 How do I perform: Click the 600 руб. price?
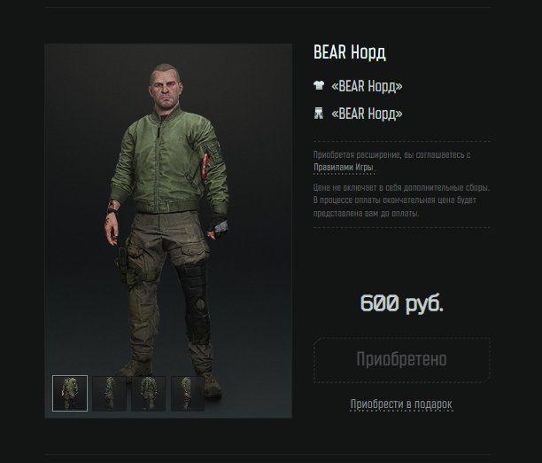pos(402,303)
